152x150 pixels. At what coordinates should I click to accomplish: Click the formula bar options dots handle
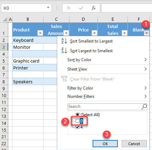[57, 8]
